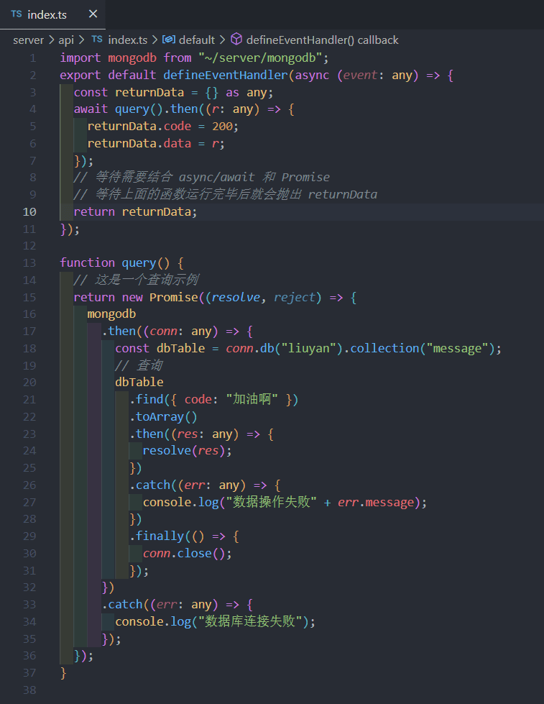Click defineEventHandler on line 2

pyautogui.click(x=225, y=75)
